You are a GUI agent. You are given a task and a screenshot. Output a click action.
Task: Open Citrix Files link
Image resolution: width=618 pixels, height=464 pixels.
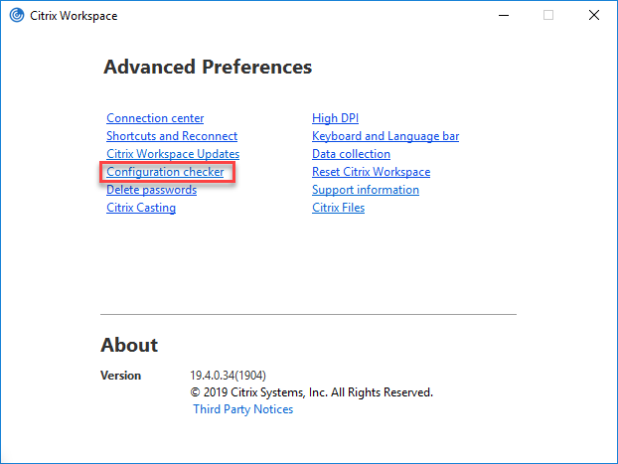(338, 208)
